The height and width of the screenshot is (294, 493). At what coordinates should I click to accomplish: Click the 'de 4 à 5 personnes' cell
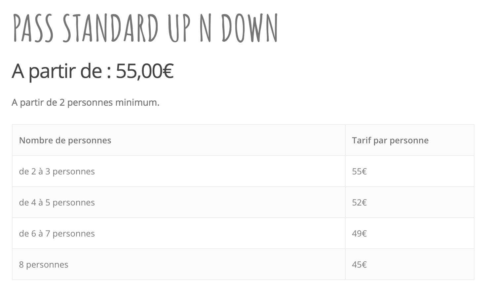179,202
